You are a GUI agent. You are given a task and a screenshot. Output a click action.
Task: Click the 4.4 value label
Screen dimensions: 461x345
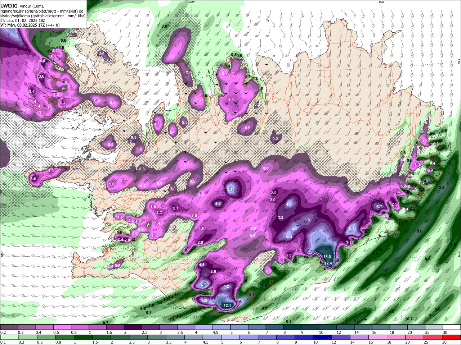[x=289, y=237]
